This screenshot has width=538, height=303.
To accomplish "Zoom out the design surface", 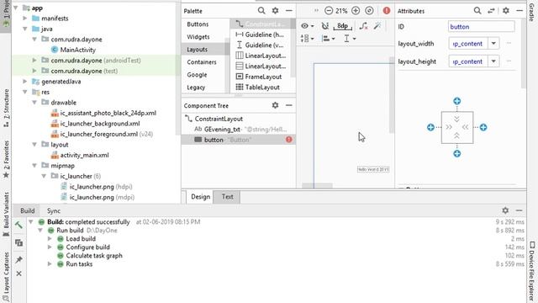I will [329, 11].
